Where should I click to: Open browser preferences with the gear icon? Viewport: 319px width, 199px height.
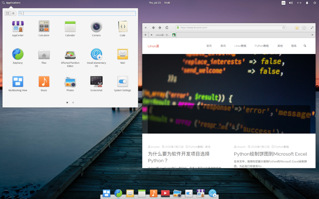(x=304, y=27)
